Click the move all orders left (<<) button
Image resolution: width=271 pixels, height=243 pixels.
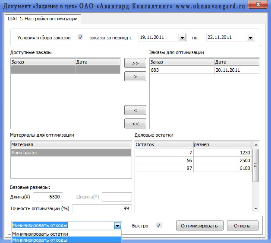pos(135,123)
